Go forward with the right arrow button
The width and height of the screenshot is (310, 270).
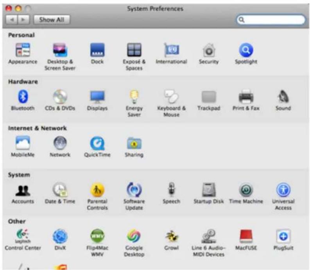24,20
